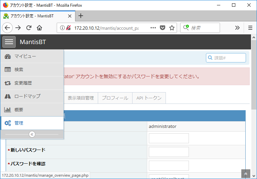Click the Firefox 検索 search box
Screen dimensions: 257x179
tap(200, 28)
